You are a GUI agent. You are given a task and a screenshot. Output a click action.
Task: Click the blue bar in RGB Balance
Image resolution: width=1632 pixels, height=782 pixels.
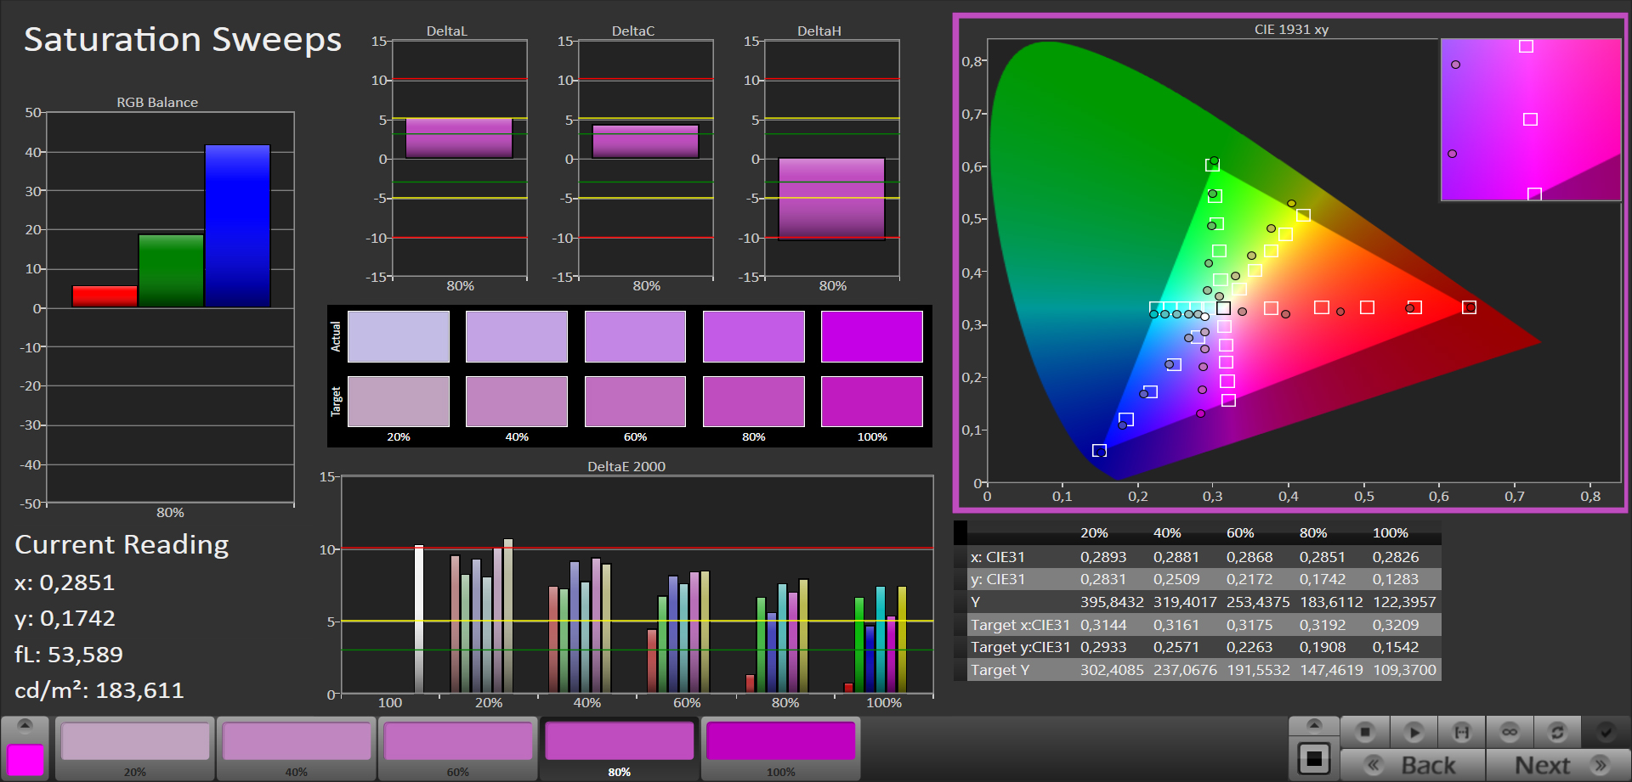237,226
